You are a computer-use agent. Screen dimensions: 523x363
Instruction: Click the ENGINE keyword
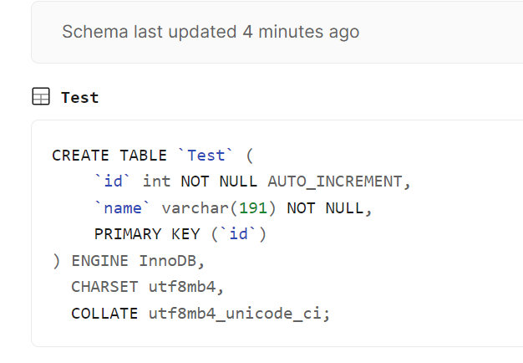pos(99,260)
